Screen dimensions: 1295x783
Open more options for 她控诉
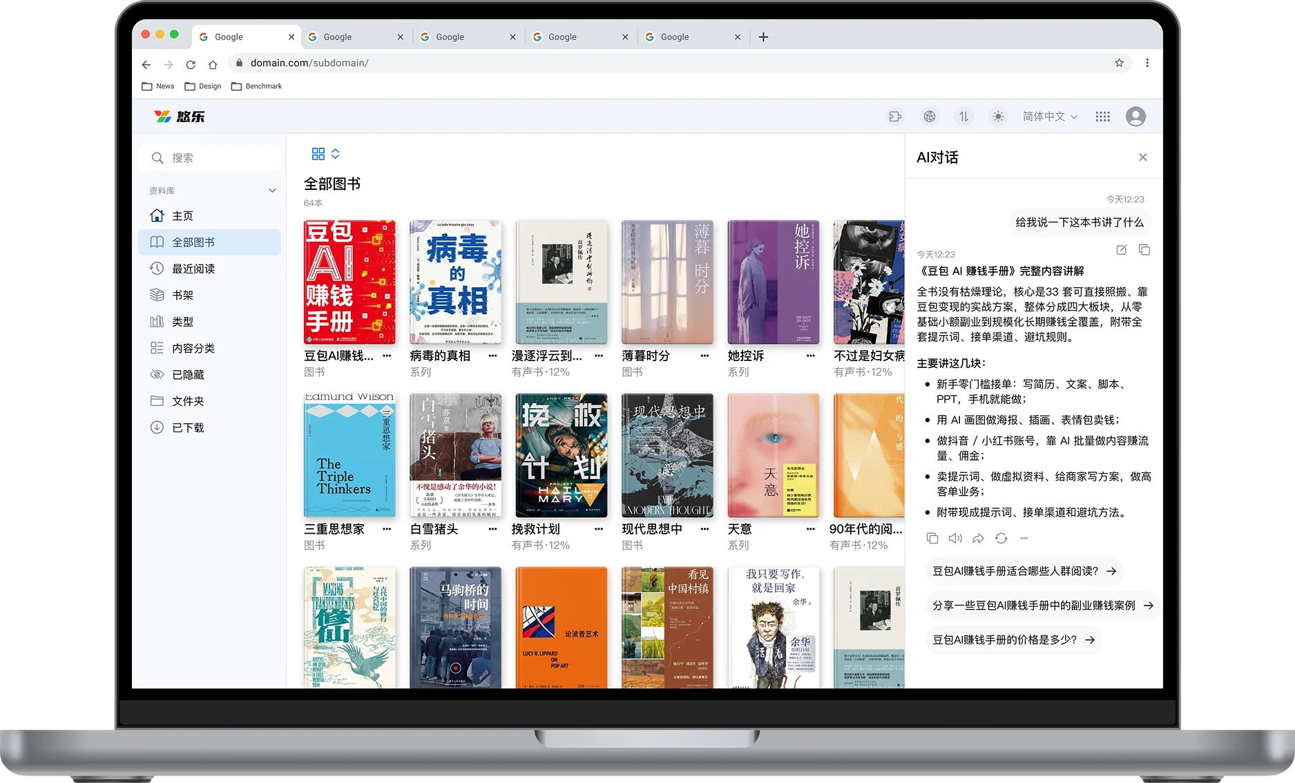tap(811, 356)
